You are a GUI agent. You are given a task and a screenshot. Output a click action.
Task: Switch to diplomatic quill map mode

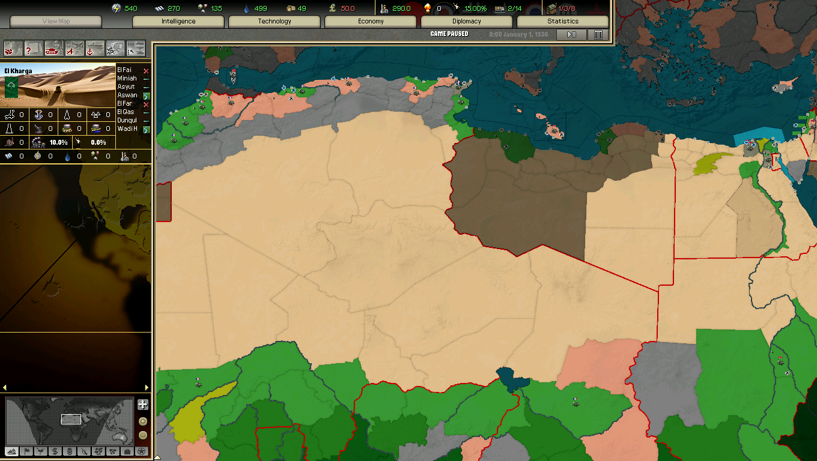pyautogui.click(x=84, y=451)
